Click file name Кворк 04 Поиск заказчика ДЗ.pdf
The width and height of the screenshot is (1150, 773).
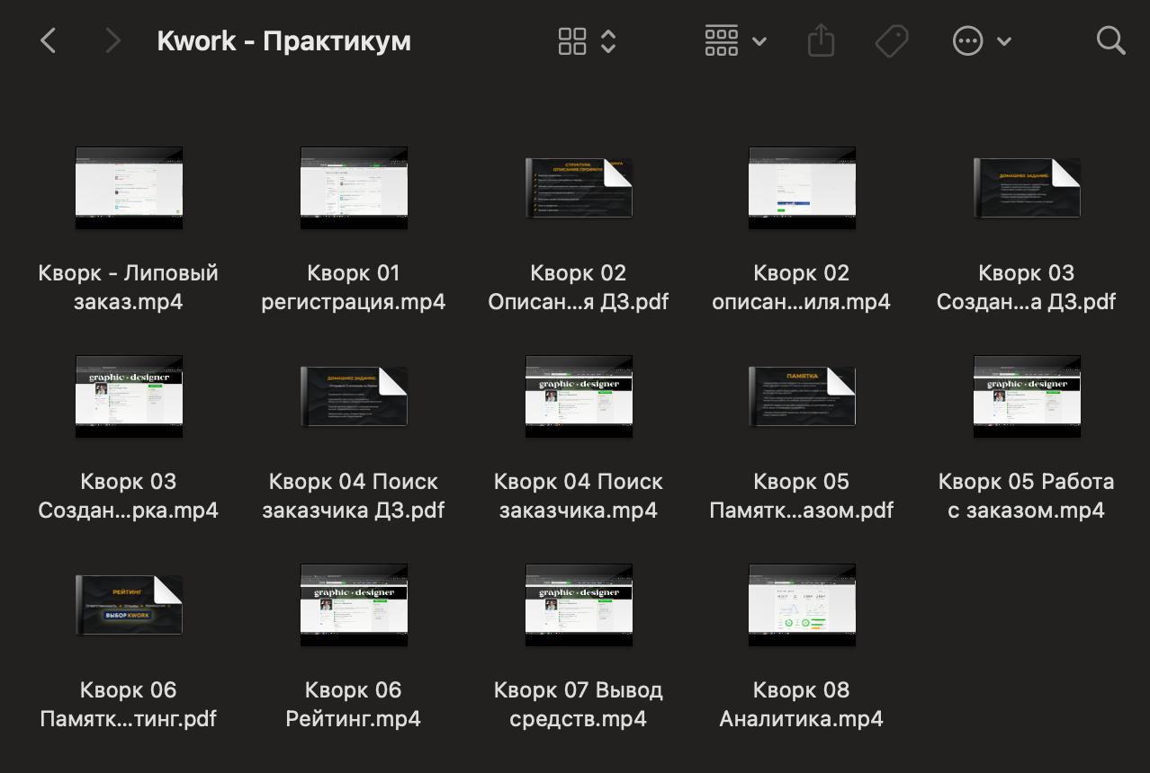coord(354,496)
